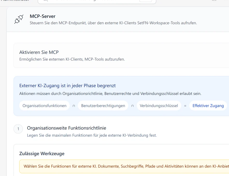This screenshot has height=176, width=229.
Task: Click the yellow notice "Wählen Sie die Funktionen für externe KI"
Action: (124, 166)
